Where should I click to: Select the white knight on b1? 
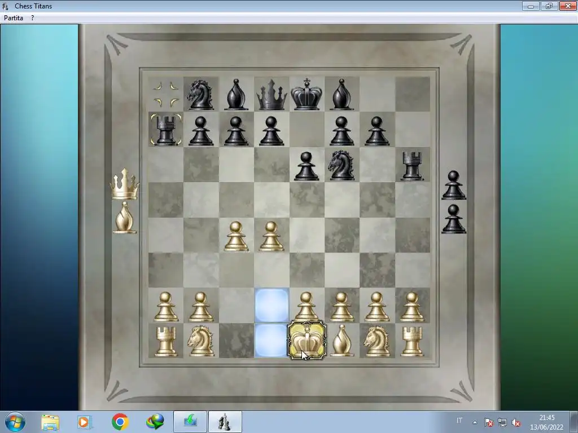(x=202, y=342)
